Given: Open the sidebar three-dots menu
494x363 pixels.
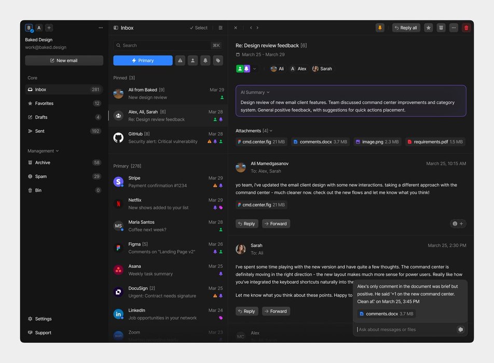Looking at the screenshot, I should pyautogui.click(x=101, y=27).
